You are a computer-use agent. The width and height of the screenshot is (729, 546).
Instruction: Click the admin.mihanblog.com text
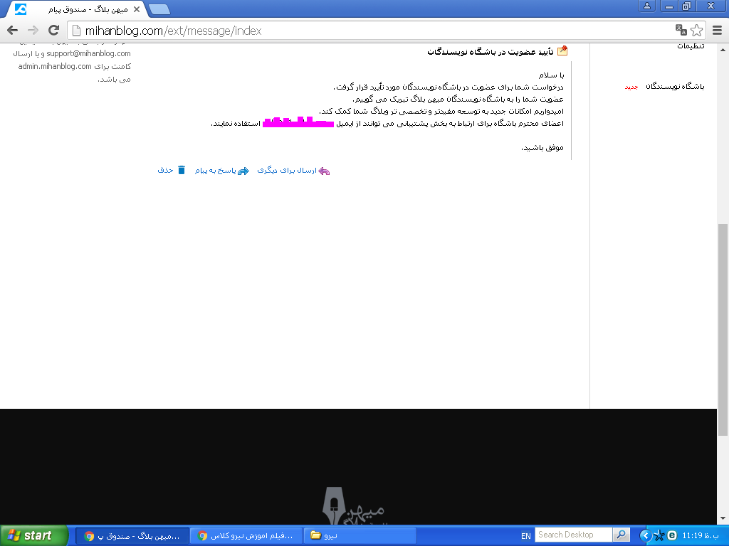pos(55,66)
